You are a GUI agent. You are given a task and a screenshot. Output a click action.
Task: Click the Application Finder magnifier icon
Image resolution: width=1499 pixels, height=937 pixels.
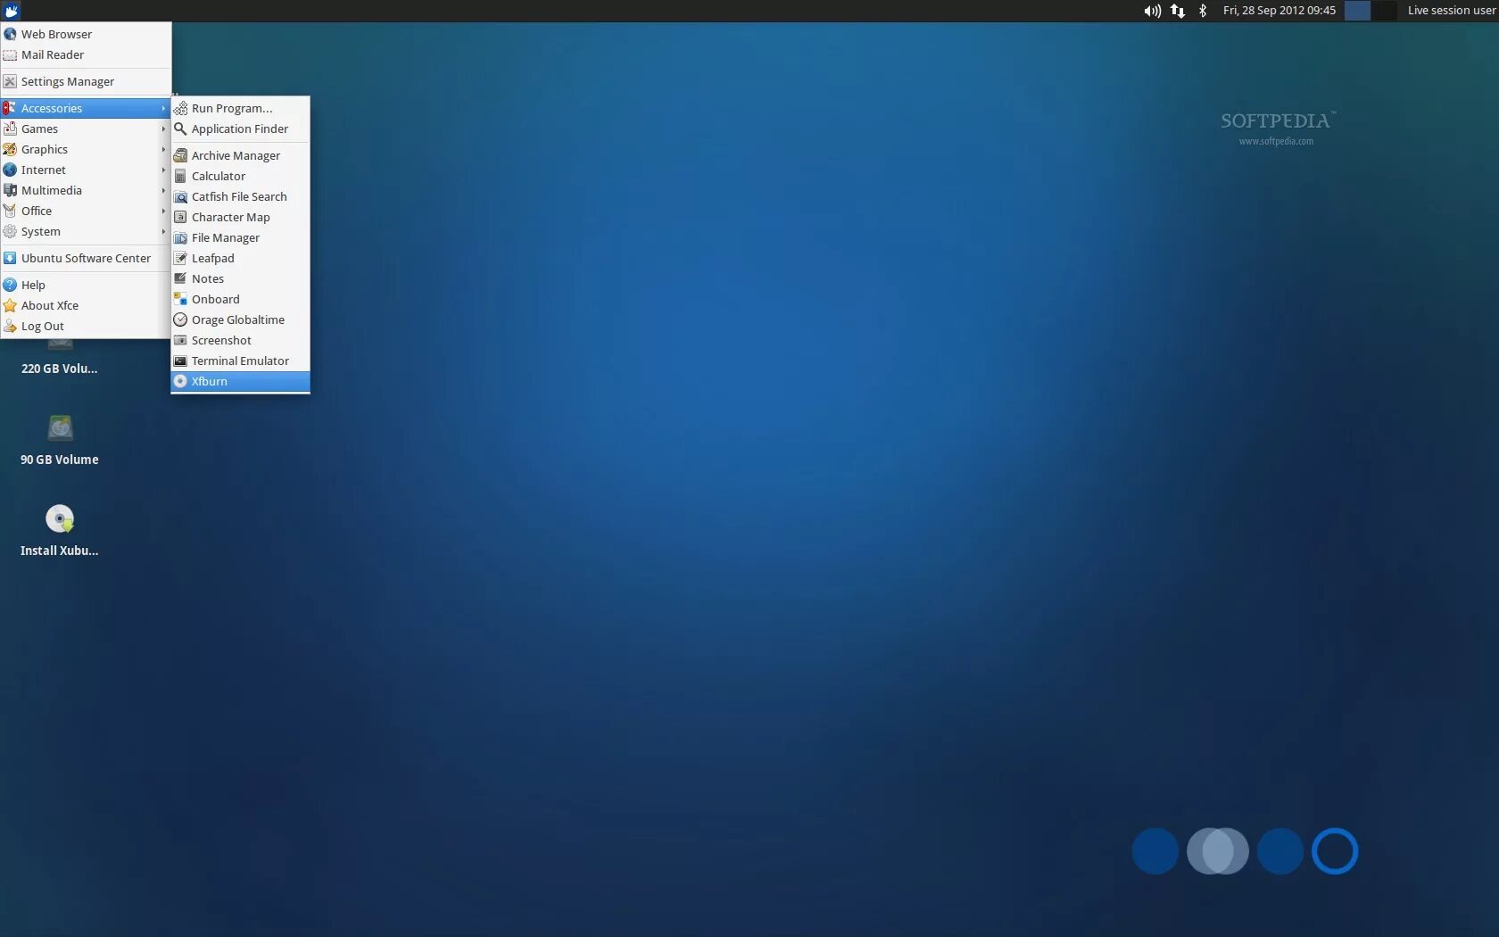[180, 129]
